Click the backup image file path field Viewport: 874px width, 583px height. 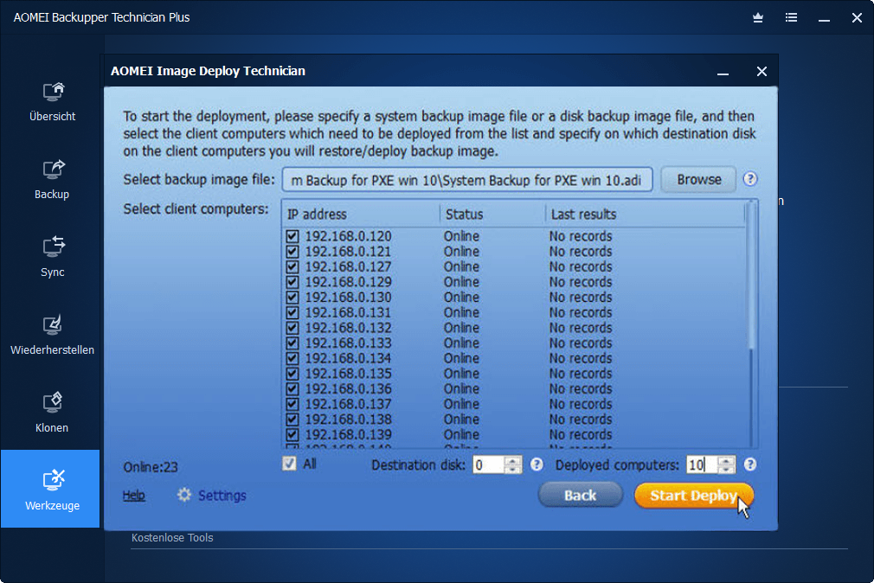point(467,179)
